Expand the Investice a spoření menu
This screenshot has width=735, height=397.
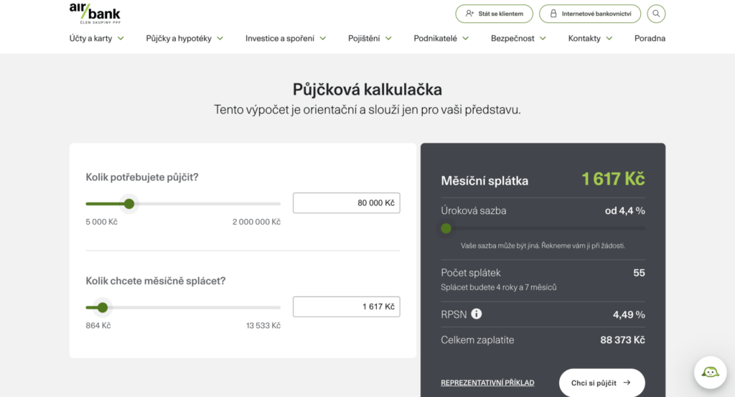tap(286, 39)
